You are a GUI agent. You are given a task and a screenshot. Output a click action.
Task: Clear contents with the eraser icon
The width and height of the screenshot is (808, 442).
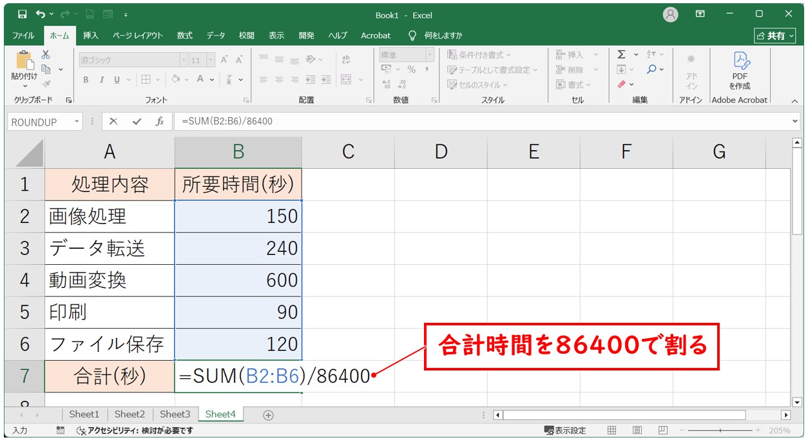(x=622, y=84)
